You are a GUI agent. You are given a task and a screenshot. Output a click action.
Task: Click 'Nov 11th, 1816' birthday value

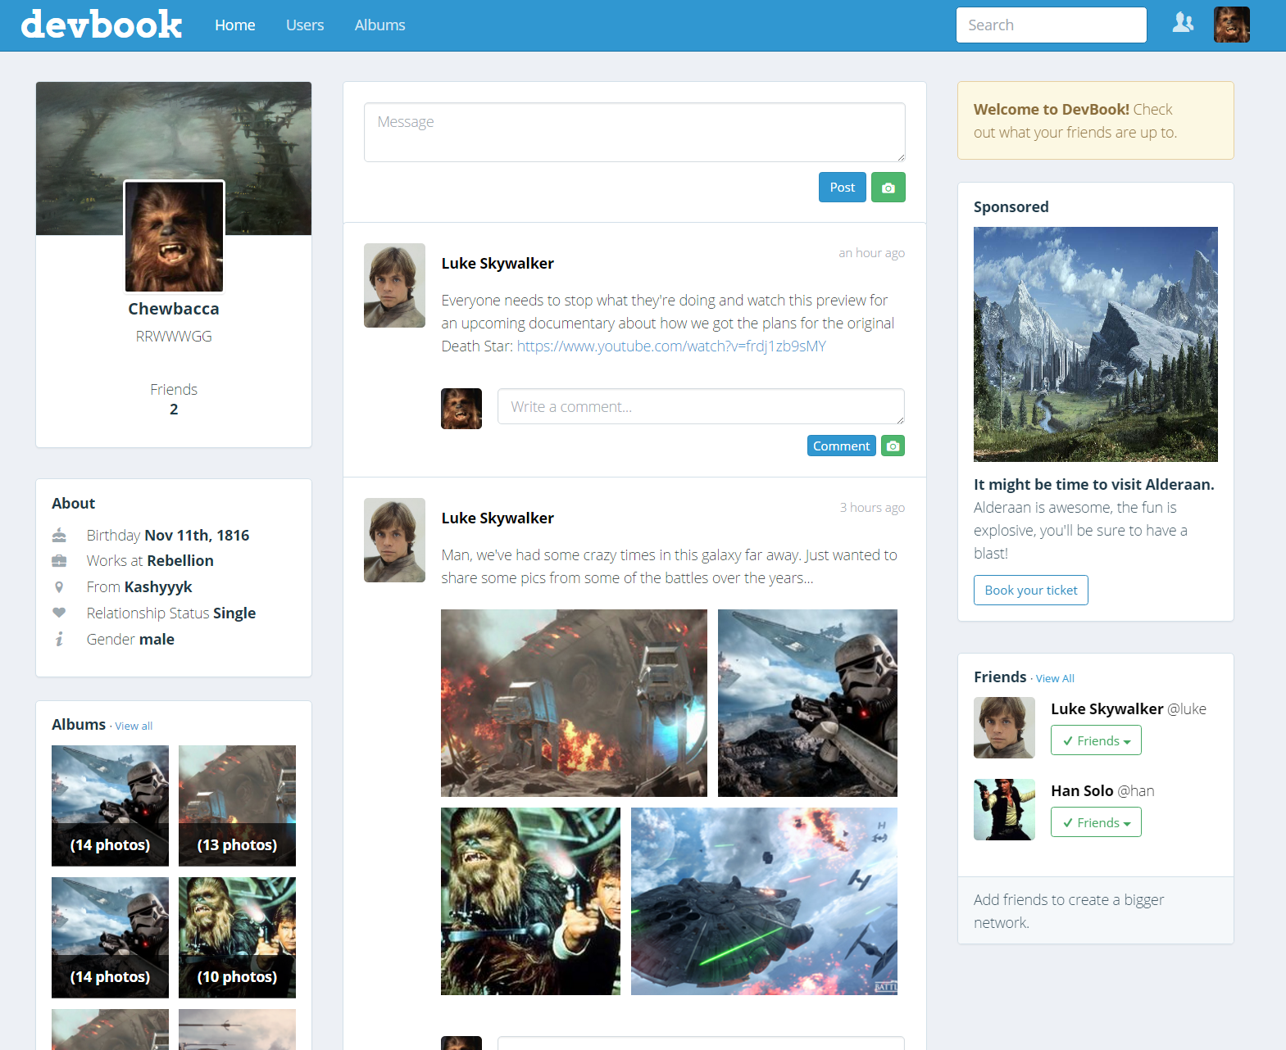(x=197, y=536)
